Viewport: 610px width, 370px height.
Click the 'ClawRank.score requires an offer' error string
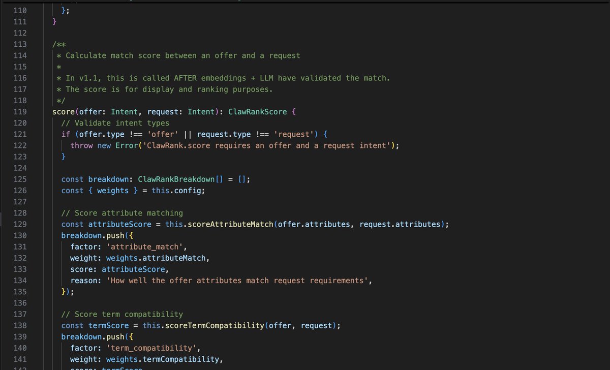(266, 146)
